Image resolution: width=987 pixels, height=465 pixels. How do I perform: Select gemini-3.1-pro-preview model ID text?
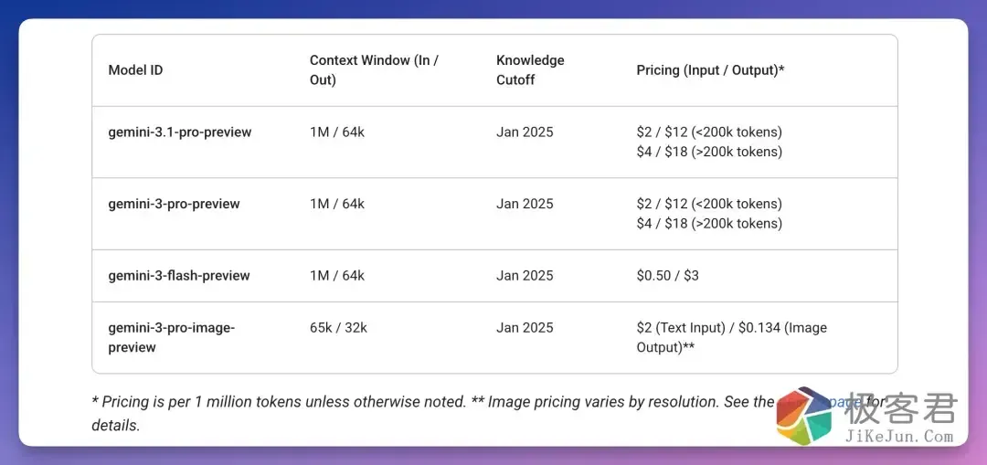click(180, 132)
